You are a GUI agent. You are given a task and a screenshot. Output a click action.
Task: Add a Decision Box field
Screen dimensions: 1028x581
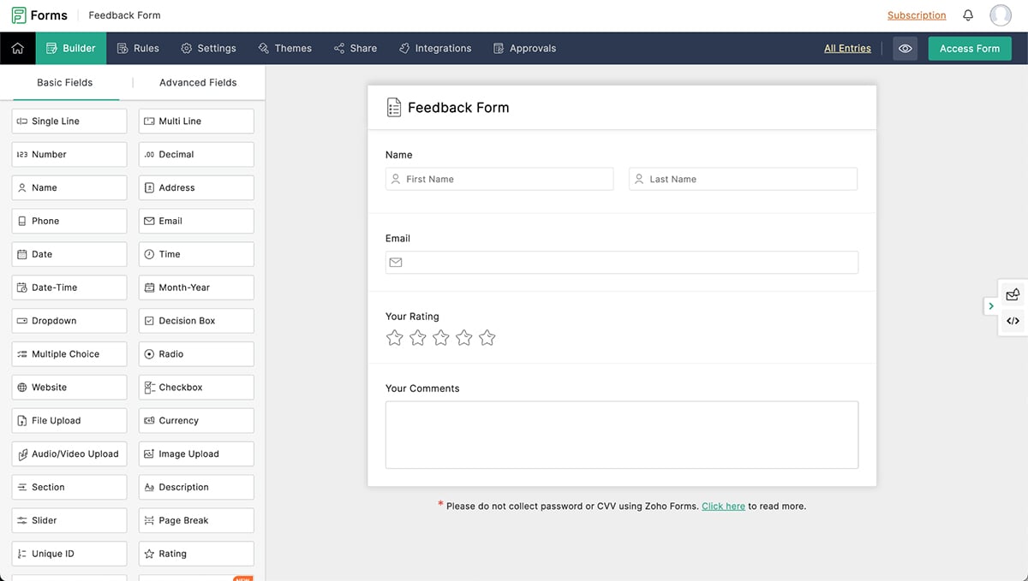196,321
